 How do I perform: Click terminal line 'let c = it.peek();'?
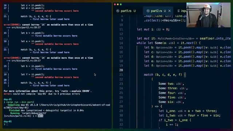click(x=32, y=5)
